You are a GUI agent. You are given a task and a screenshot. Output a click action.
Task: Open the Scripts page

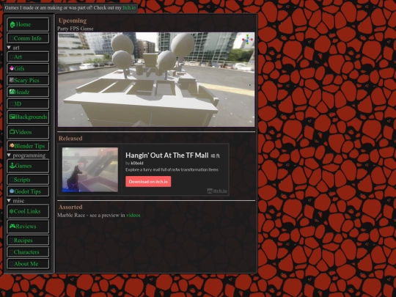[28, 180]
